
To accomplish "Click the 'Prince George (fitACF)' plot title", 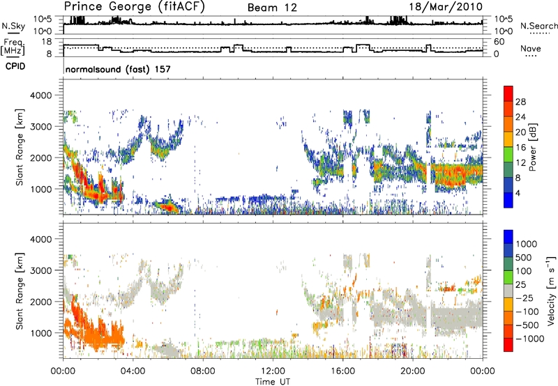I will click(x=135, y=7).
